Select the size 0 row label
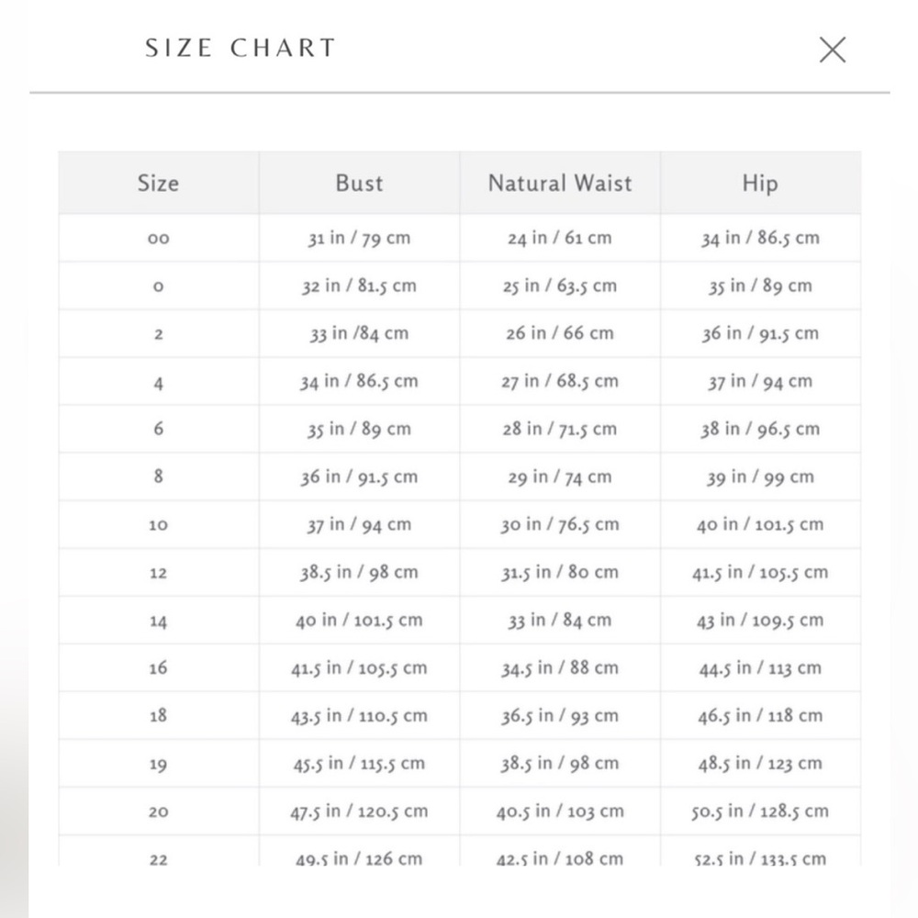The image size is (918, 918). click(x=158, y=286)
